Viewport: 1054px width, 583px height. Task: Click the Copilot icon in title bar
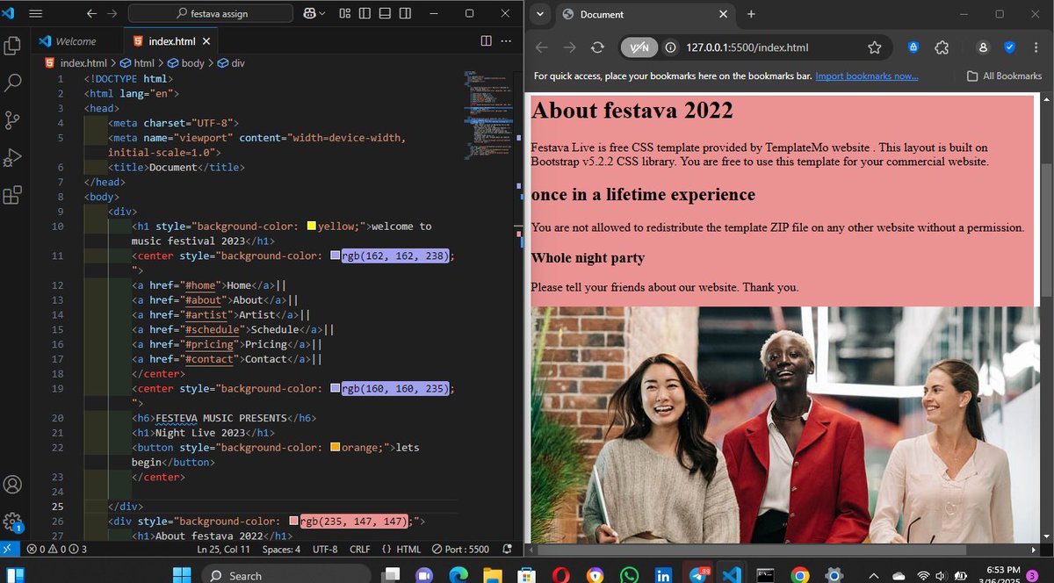coord(310,13)
